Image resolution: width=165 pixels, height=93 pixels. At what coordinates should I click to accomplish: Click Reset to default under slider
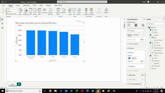[x=133, y=44]
